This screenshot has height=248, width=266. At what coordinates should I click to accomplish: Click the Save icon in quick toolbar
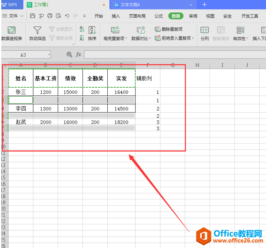pyautogui.click(x=33, y=16)
